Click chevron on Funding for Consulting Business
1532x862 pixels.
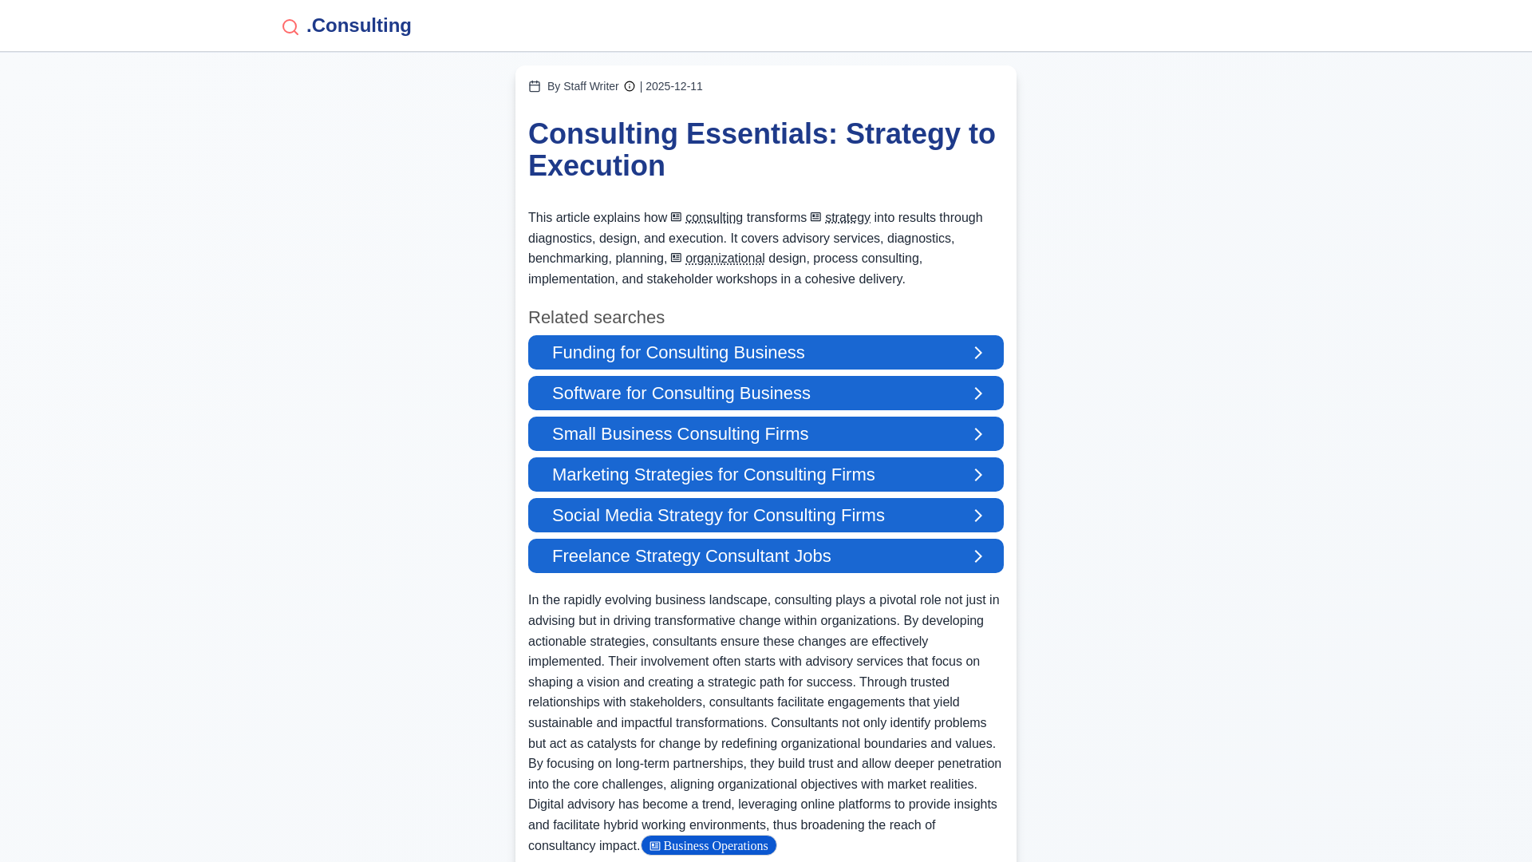pyautogui.click(x=978, y=353)
